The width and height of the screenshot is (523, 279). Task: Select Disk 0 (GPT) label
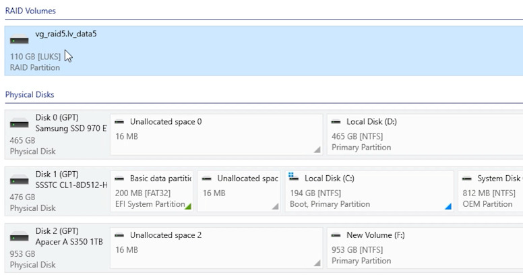point(57,118)
